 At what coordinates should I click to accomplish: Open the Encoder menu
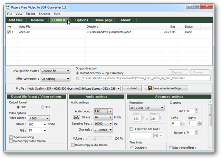44,14
